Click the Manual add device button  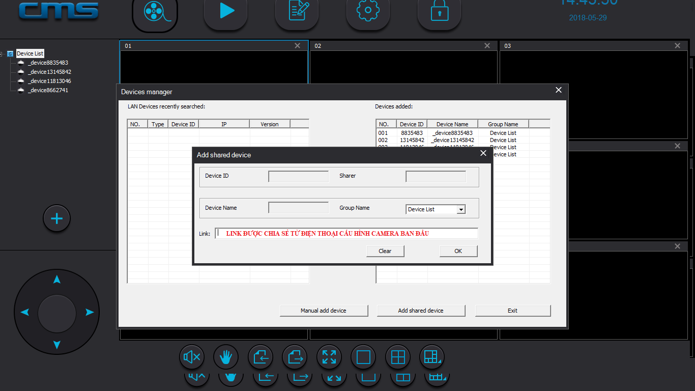click(x=324, y=311)
